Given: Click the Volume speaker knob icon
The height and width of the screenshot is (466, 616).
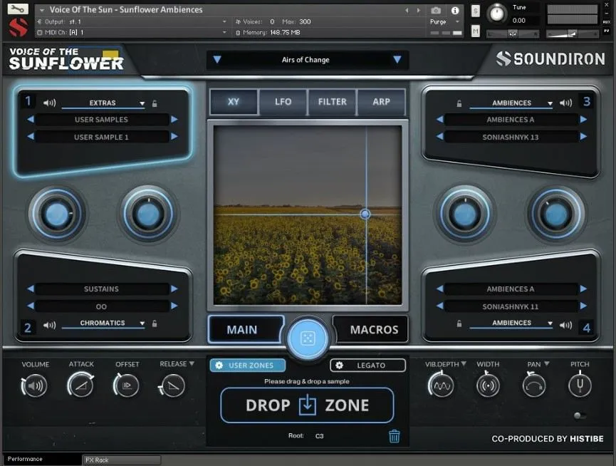Looking at the screenshot, I should [x=35, y=385].
